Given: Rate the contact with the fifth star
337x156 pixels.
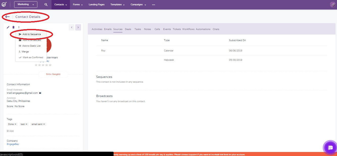Looking at the screenshot, I should click(x=50, y=65).
